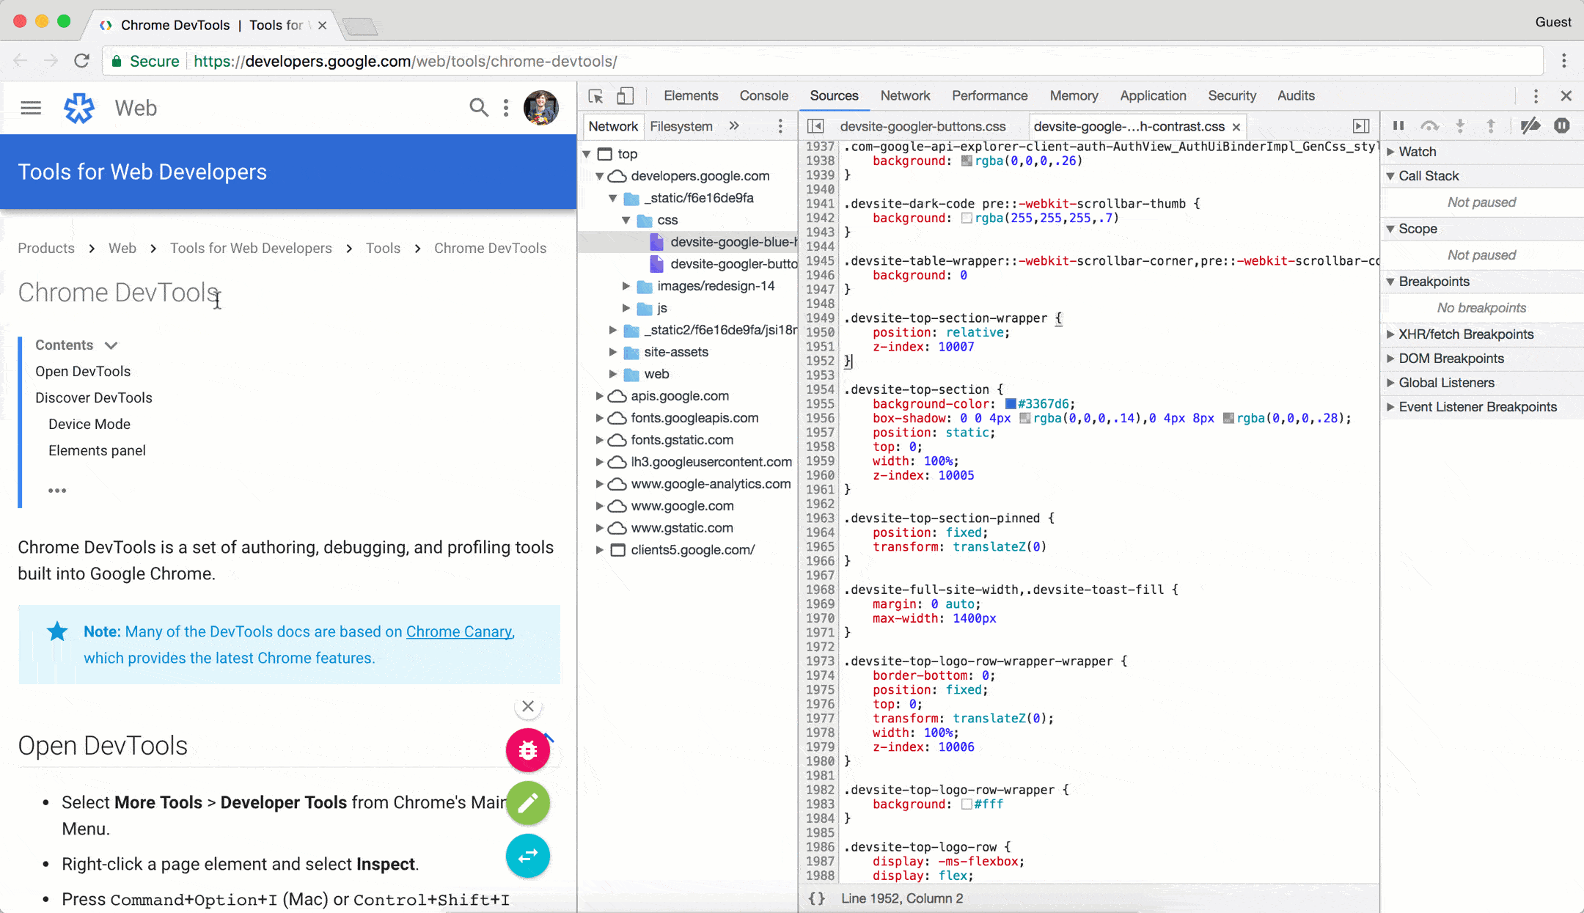Click the Elements panel icon in DevTools
Screen dimensions: 1584x913
pyautogui.click(x=691, y=96)
